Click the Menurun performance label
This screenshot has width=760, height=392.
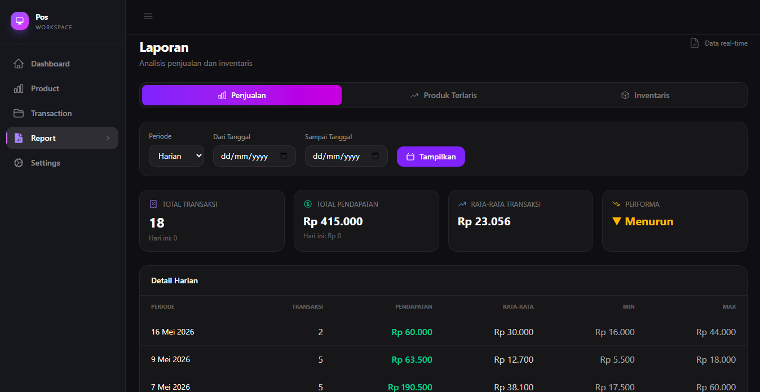point(649,221)
